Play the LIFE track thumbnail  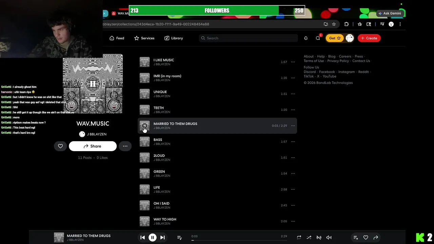[x=144, y=189]
